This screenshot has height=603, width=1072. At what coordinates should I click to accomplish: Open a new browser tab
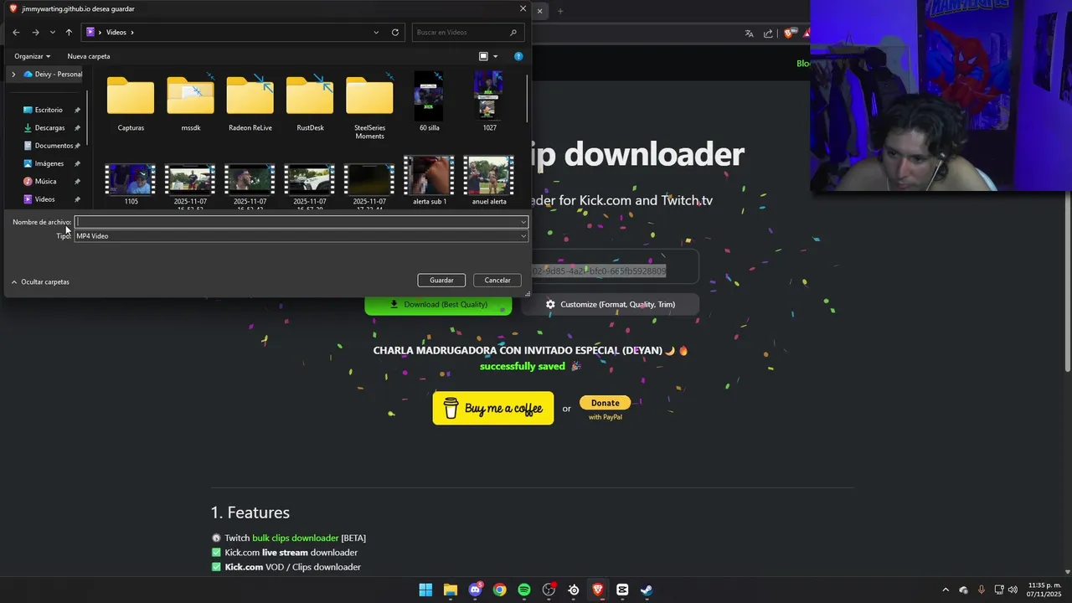point(560,11)
